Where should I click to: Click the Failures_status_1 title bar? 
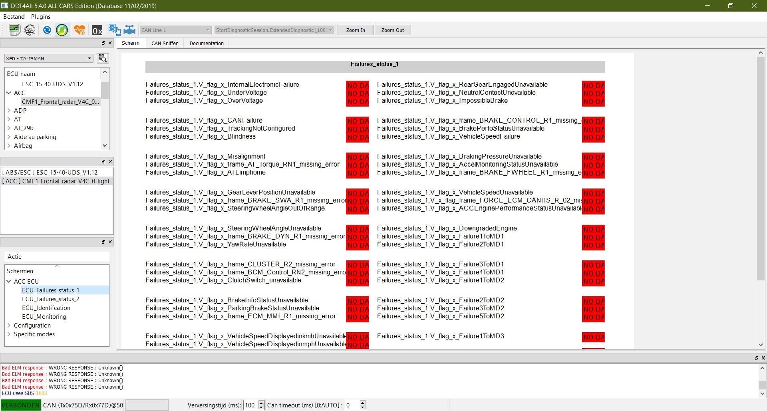pos(375,66)
